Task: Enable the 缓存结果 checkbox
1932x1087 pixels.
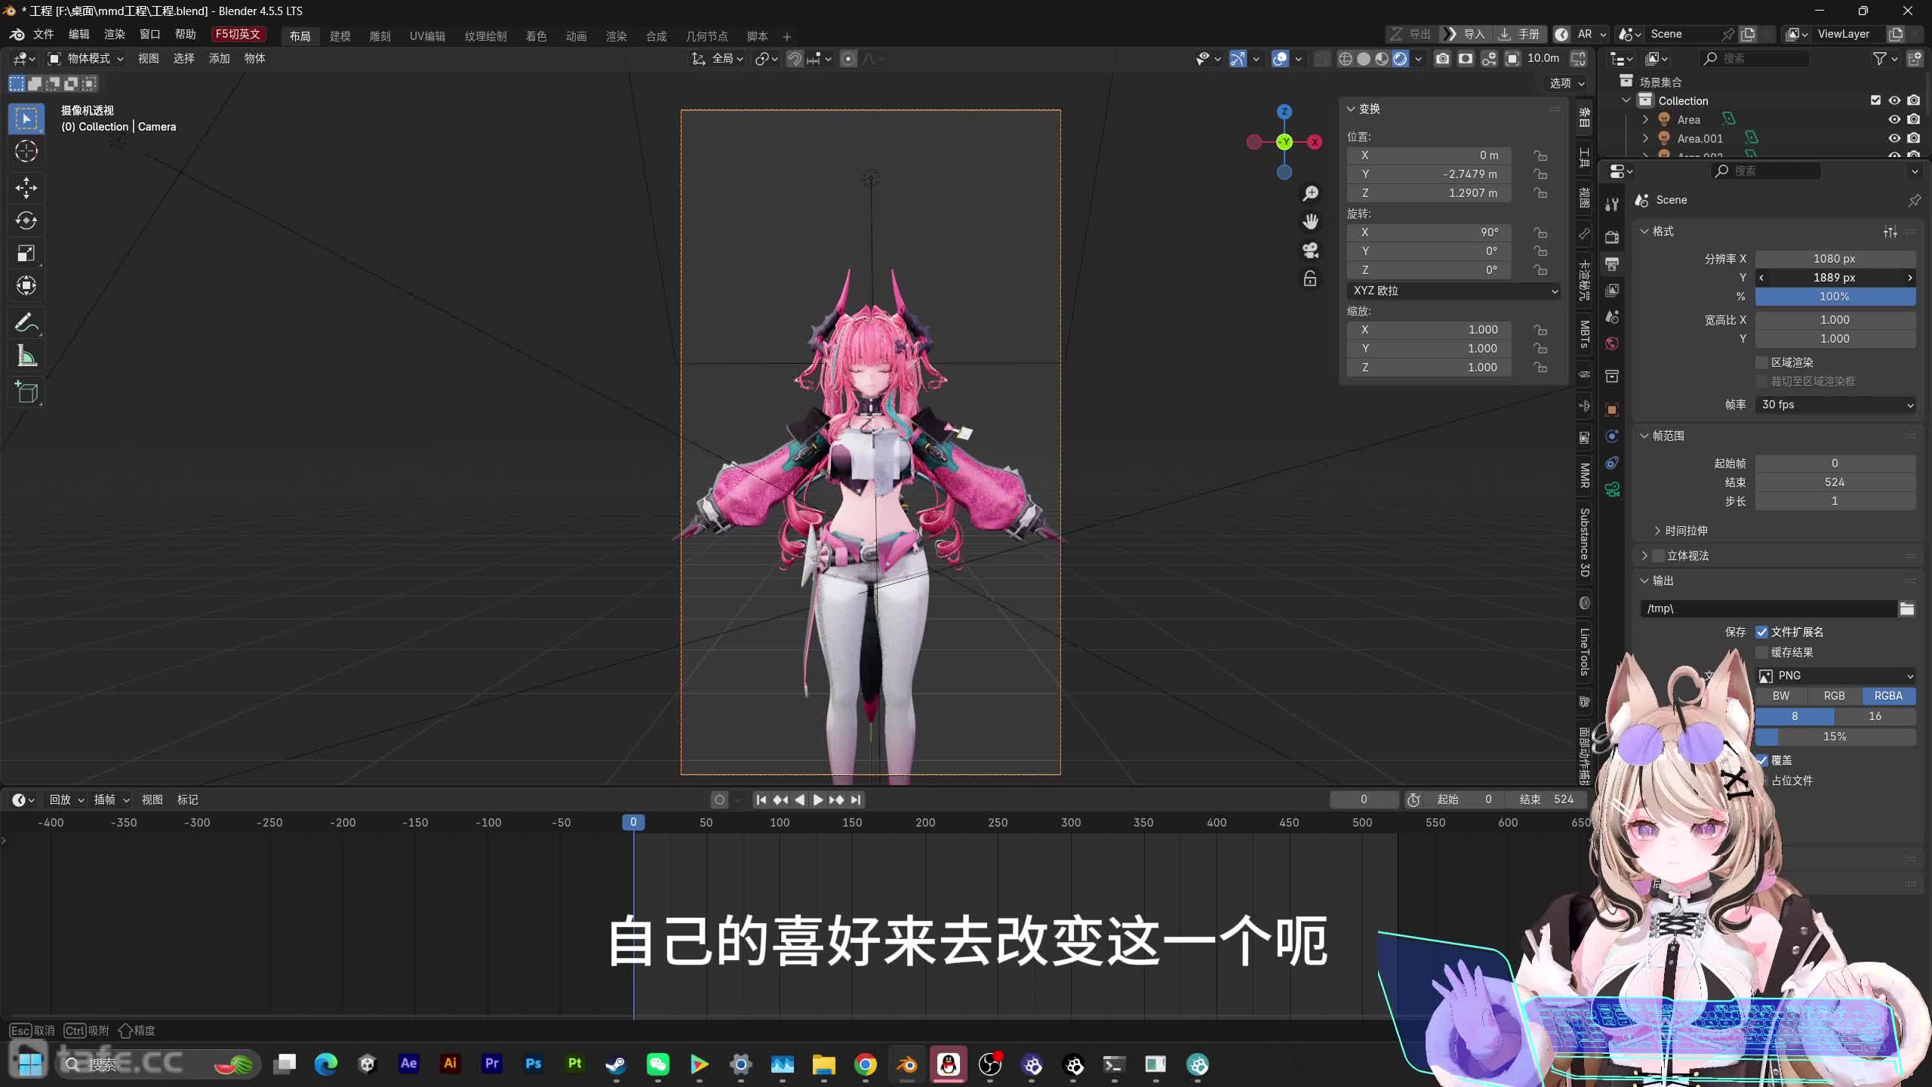Action: (1762, 652)
